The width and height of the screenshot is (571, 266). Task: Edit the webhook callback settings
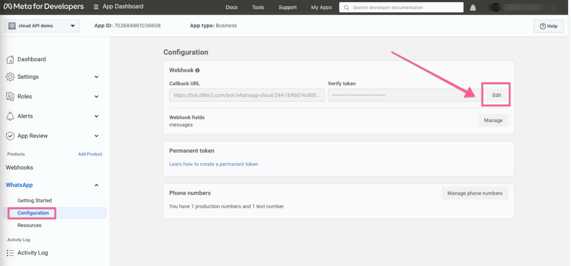click(497, 95)
